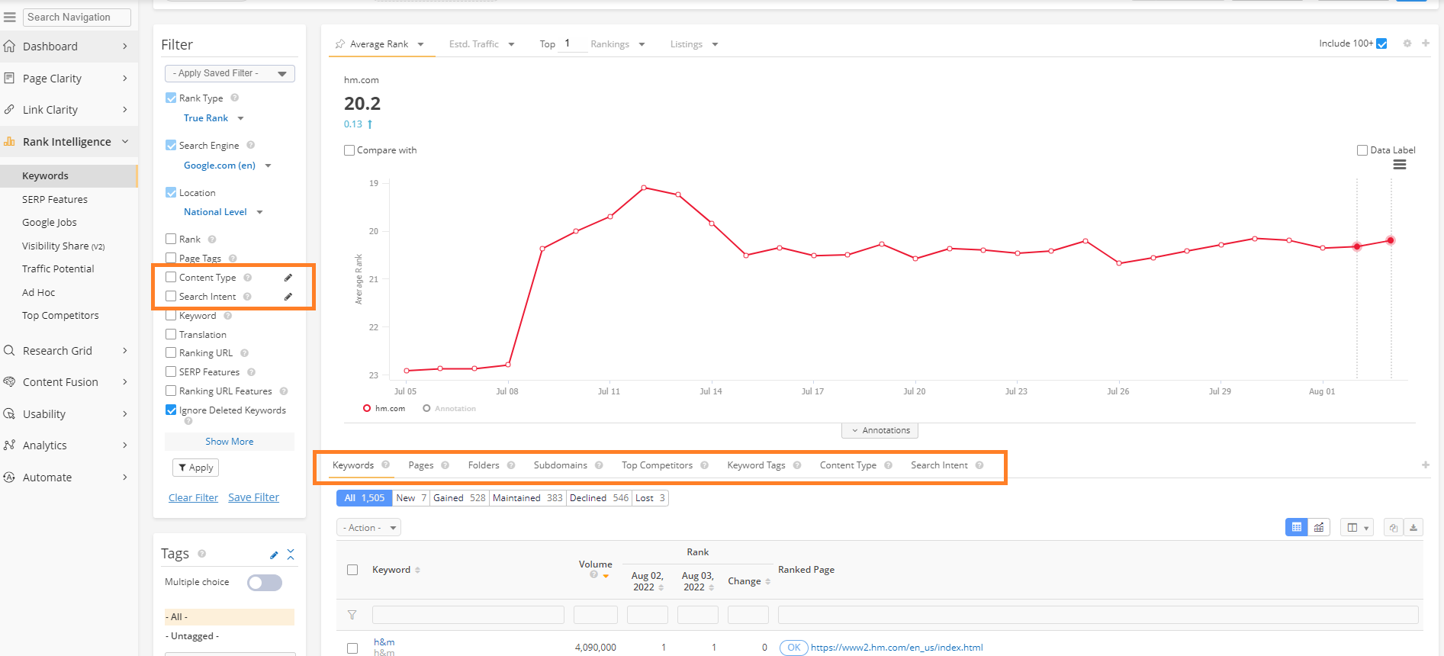1444x656 pixels.
Task: Check the Data Label checkbox
Action: [x=1362, y=150]
